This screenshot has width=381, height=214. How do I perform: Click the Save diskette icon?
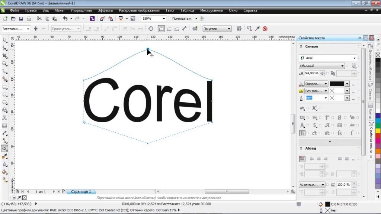click(x=21, y=19)
